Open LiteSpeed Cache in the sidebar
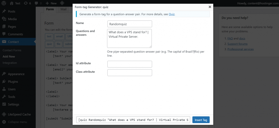The width and height of the screenshot is (279, 128). click(18, 114)
